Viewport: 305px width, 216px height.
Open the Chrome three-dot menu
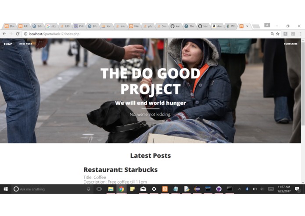(x=301, y=34)
